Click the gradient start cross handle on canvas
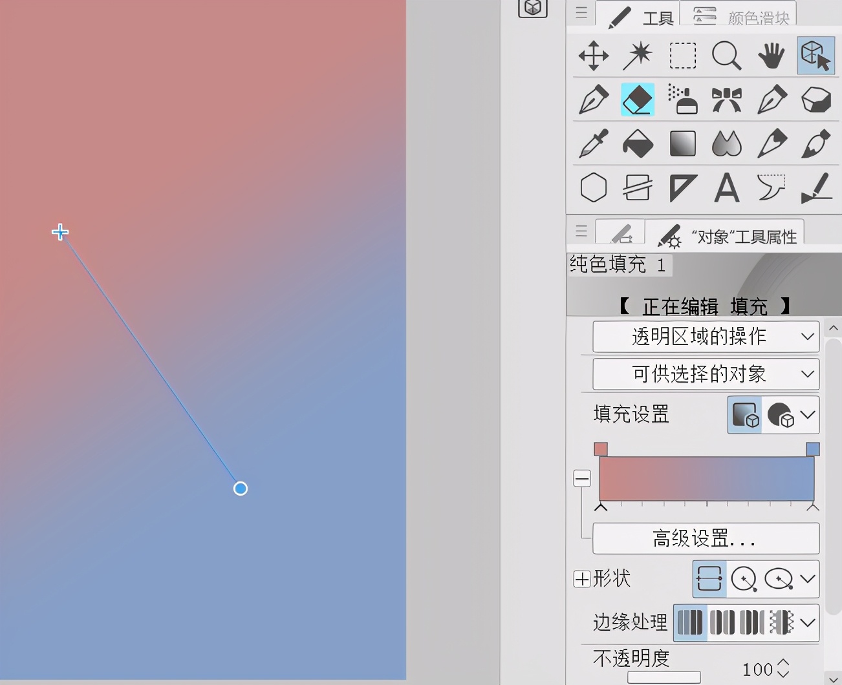Image resolution: width=842 pixels, height=685 pixels. click(60, 232)
